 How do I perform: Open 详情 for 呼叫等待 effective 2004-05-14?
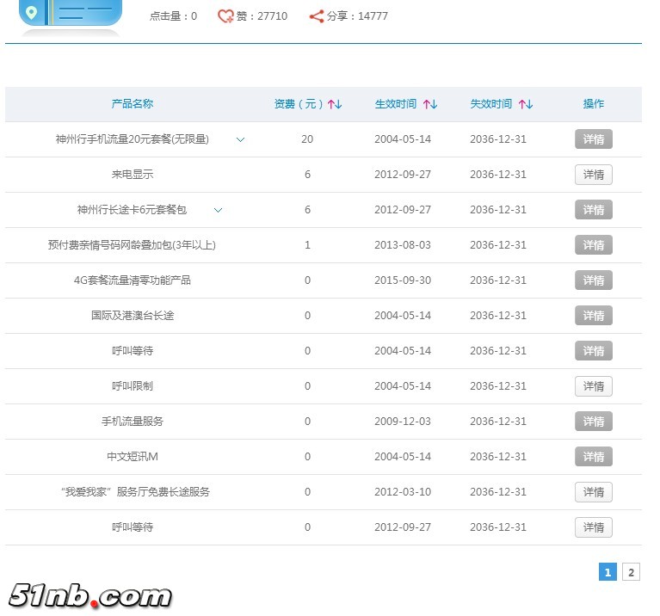point(594,351)
